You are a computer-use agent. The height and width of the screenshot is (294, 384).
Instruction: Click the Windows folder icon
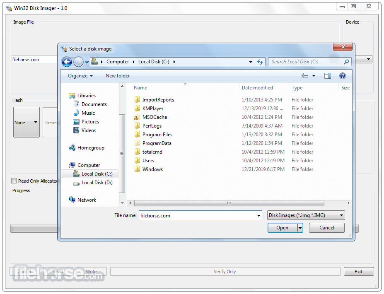137,169
